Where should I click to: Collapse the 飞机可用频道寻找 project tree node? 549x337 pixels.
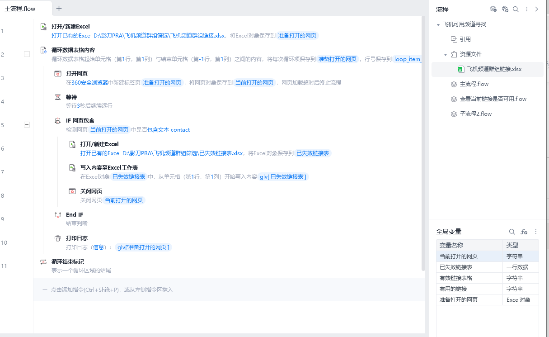pyautogui.click(x=438, y=24)
